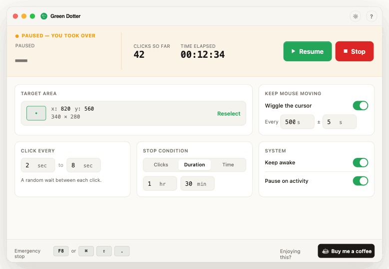Click the 42 clicks so far counter
Image resolution: width=389 pixels, height=269 pixels.
139,54
